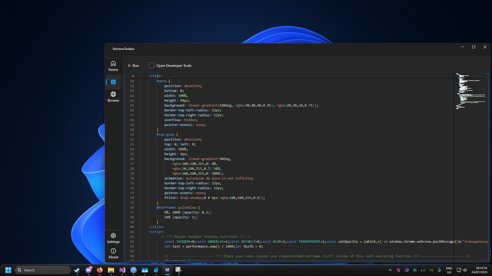Open the Browse section via globe icon
This screenshot has height=276, width=492.
click(113, 96)
